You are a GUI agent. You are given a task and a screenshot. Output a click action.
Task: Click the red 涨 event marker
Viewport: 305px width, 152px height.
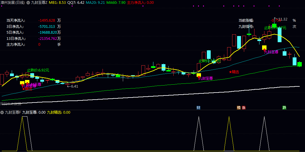tap(244, 107)
